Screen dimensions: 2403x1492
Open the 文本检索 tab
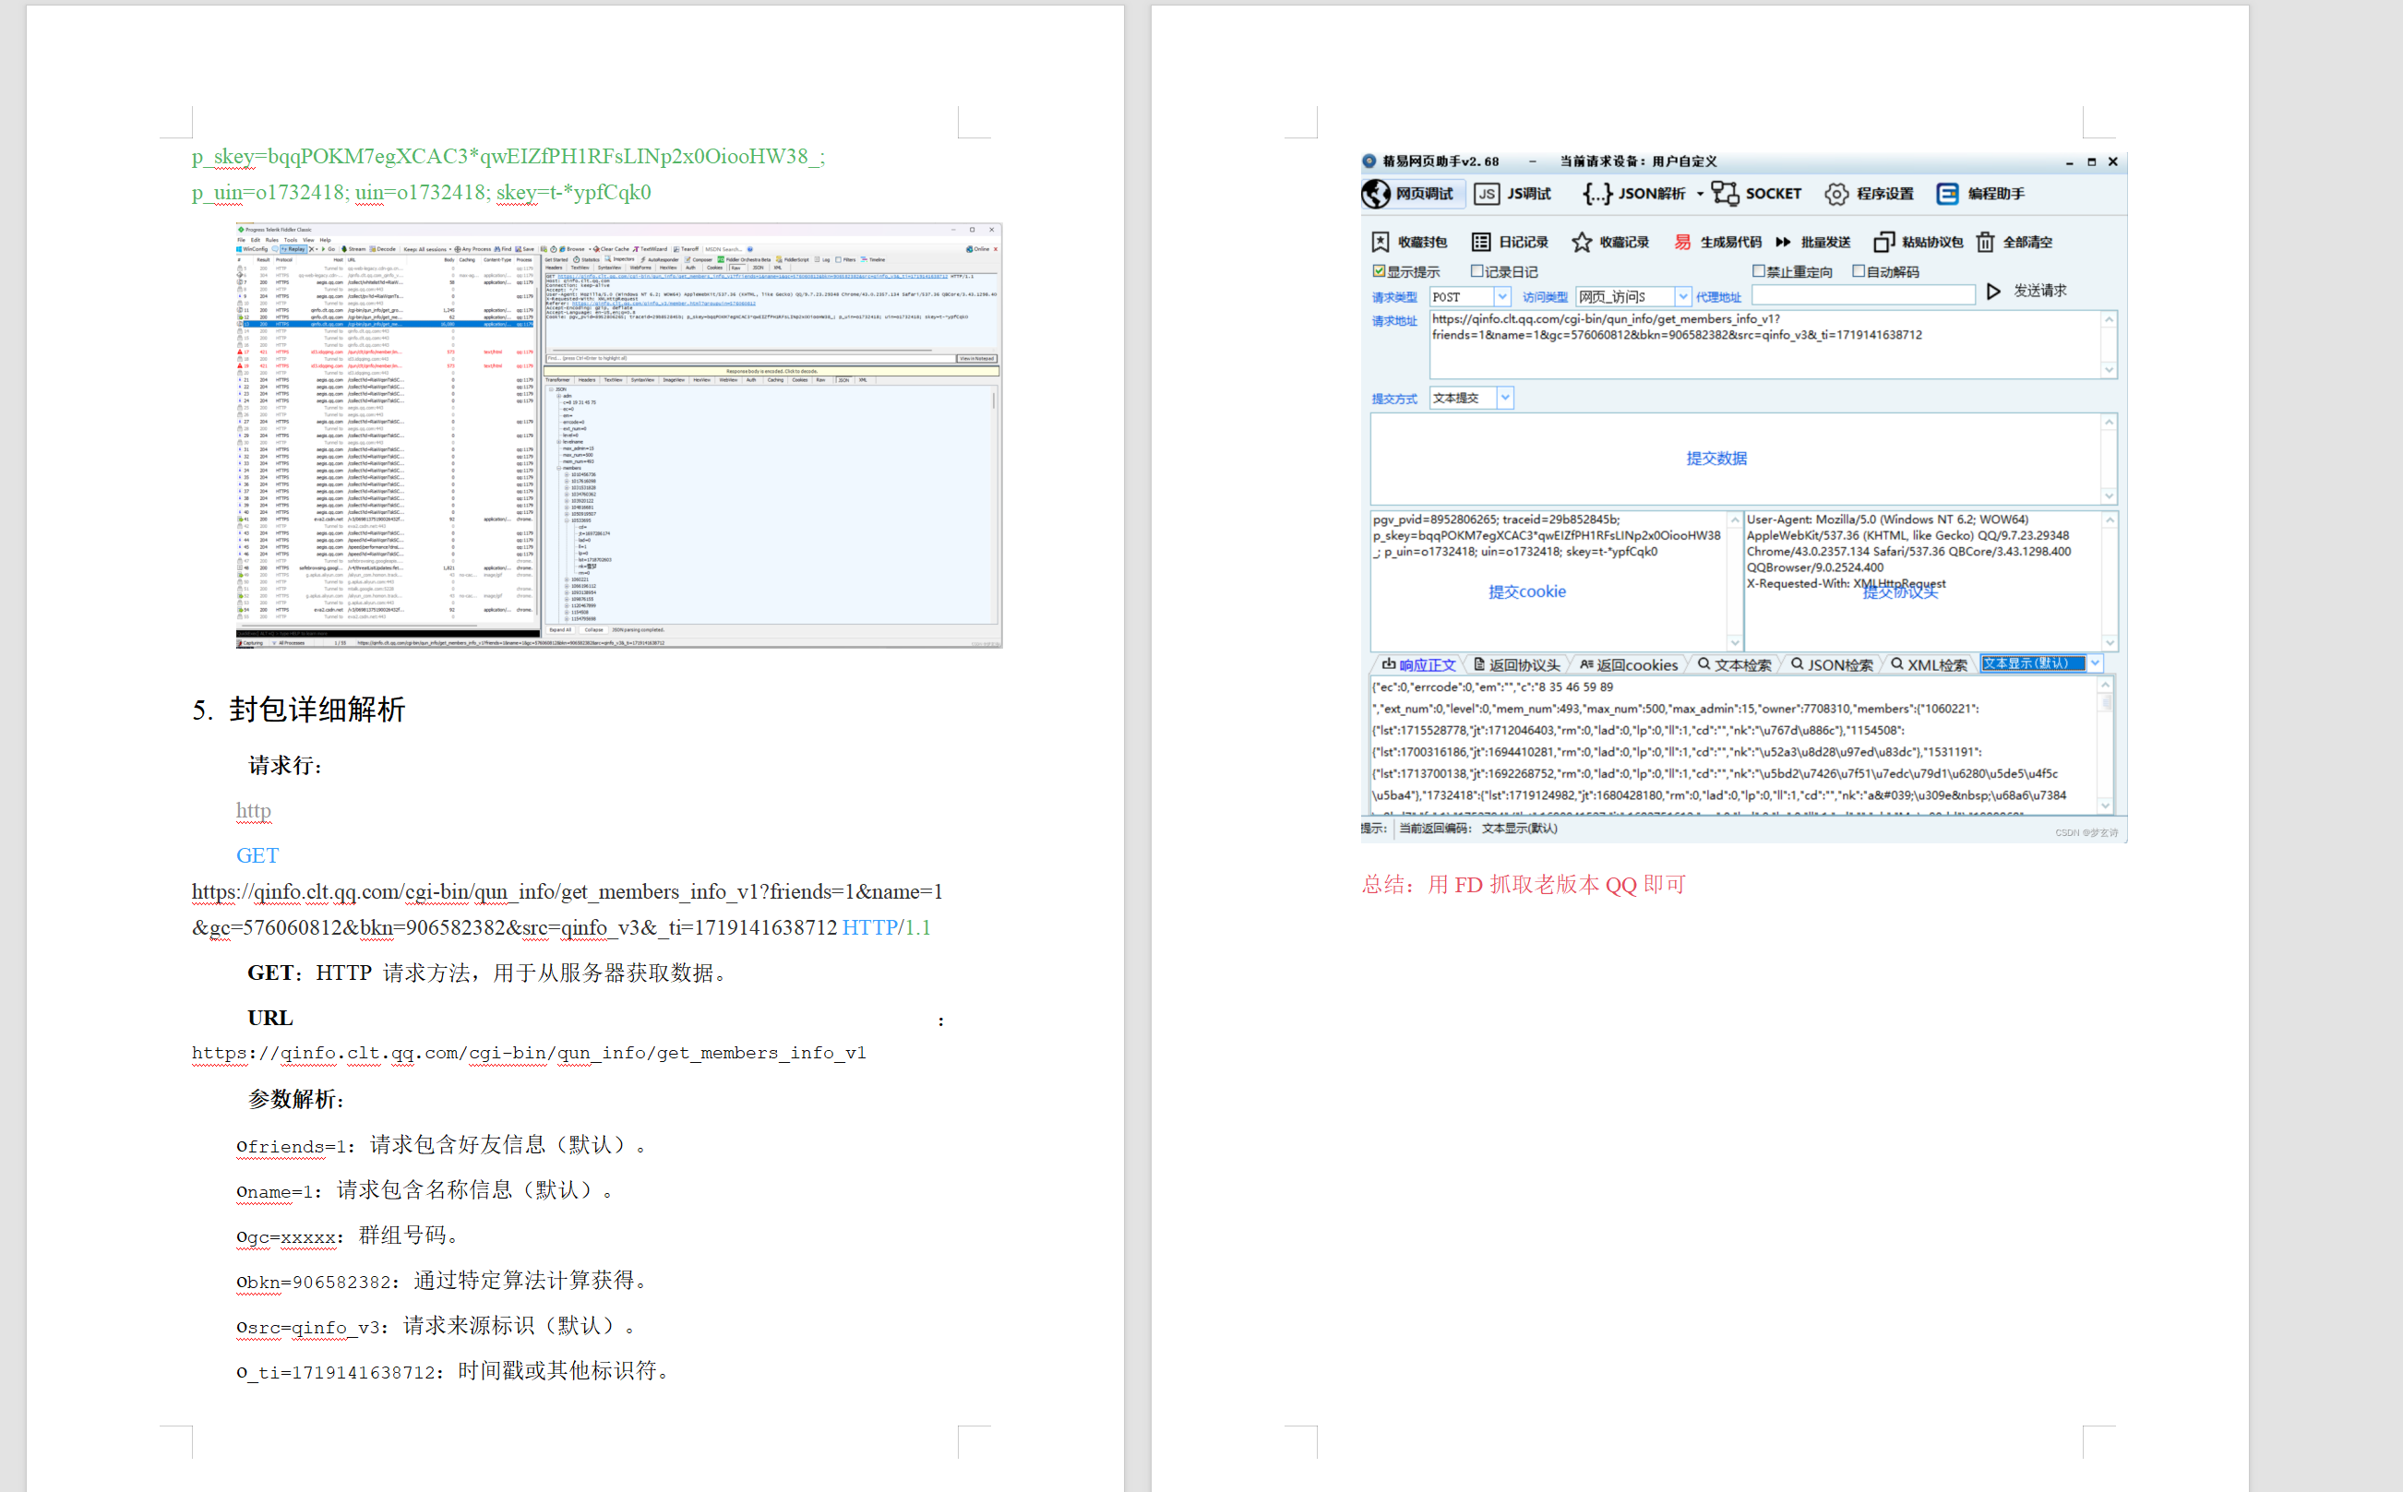1734,665
